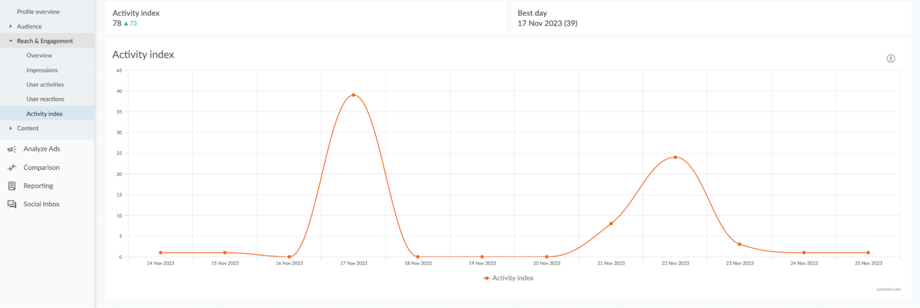Open User activities in sidebar
This screenshot has height=308, width=920.
[45, 85]
